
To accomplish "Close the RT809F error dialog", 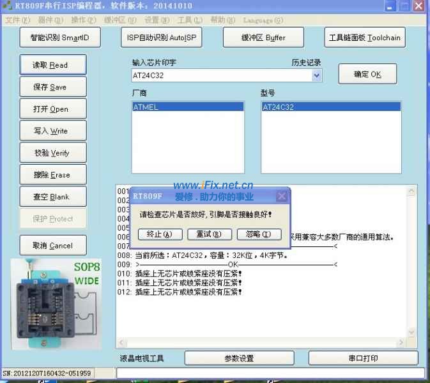I will pos(282,196).
